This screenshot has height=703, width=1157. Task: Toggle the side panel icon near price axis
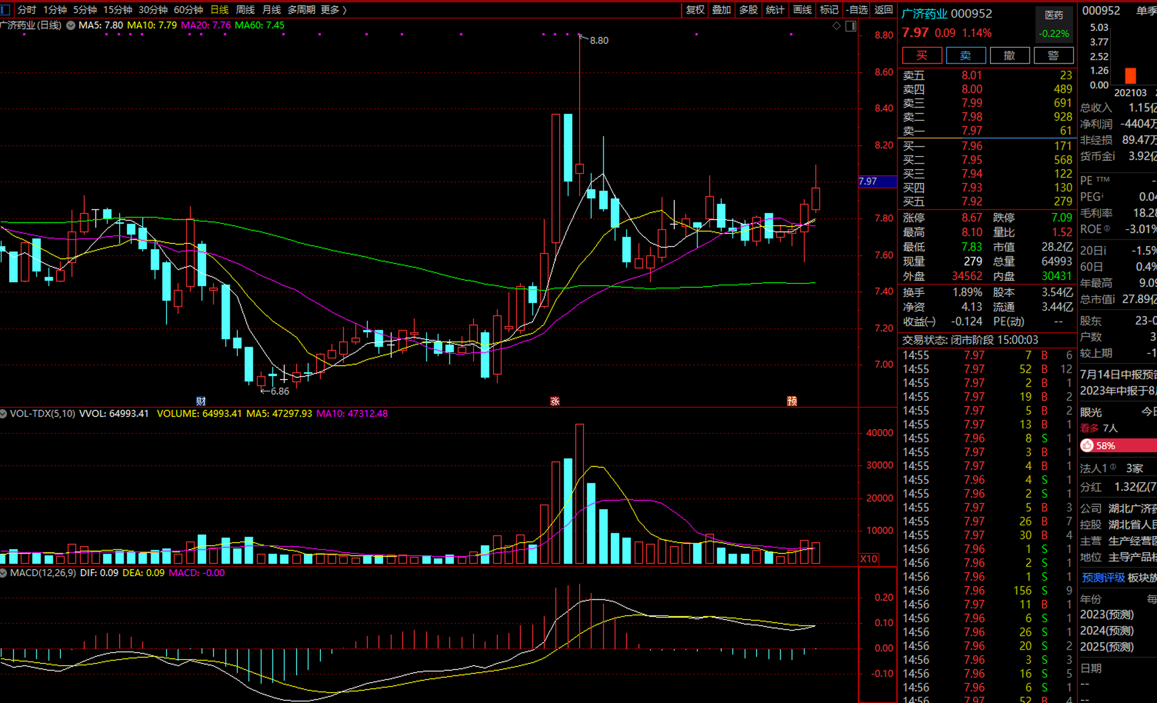[x=850, y=26]
